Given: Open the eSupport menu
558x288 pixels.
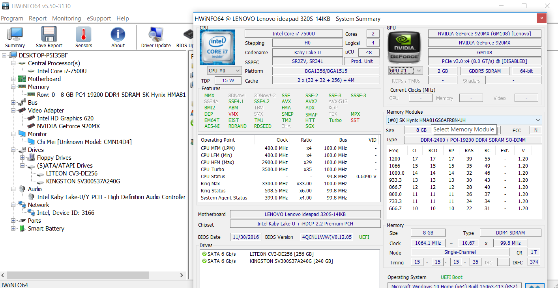Looking at the screenshot, I should pos(99,18).
